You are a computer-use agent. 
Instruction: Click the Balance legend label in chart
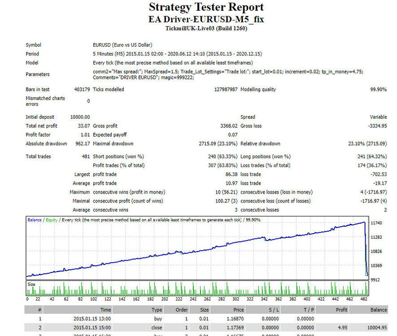35,220
